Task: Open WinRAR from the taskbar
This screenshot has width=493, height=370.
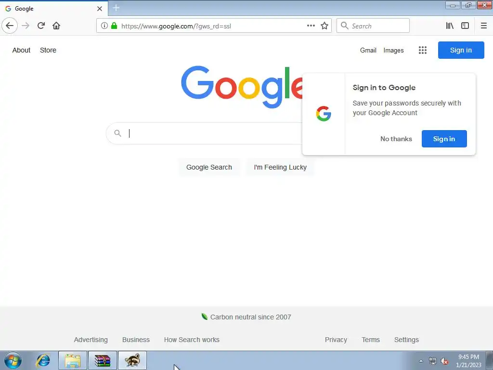Action: 103,360
